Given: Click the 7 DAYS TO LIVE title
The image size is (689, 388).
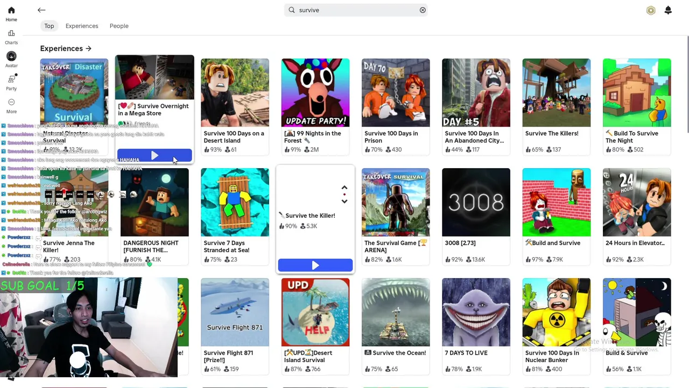Looking at the screenshot, I should click(x=466, y=353).
